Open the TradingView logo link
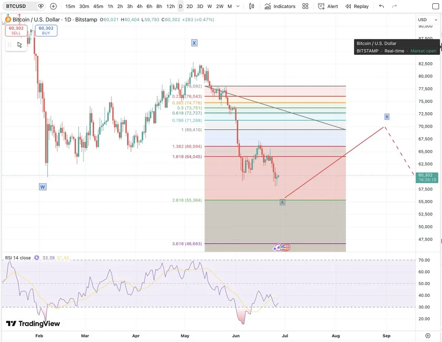 point(33,324)
